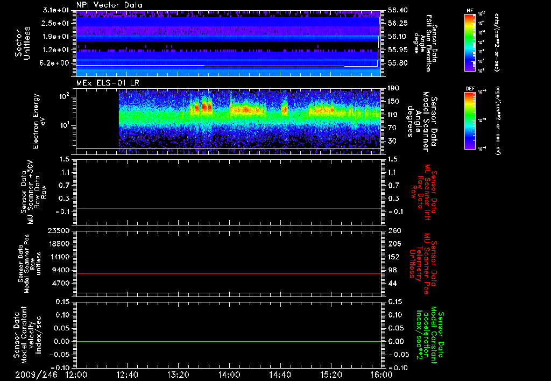The image size is (551, 381).
Task: Click the "110" scanner angle tick
Action: [x=393, y=115]
